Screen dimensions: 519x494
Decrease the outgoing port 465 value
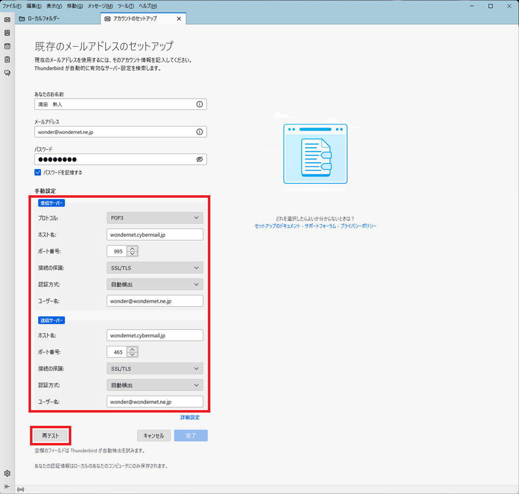pos(132,355)
